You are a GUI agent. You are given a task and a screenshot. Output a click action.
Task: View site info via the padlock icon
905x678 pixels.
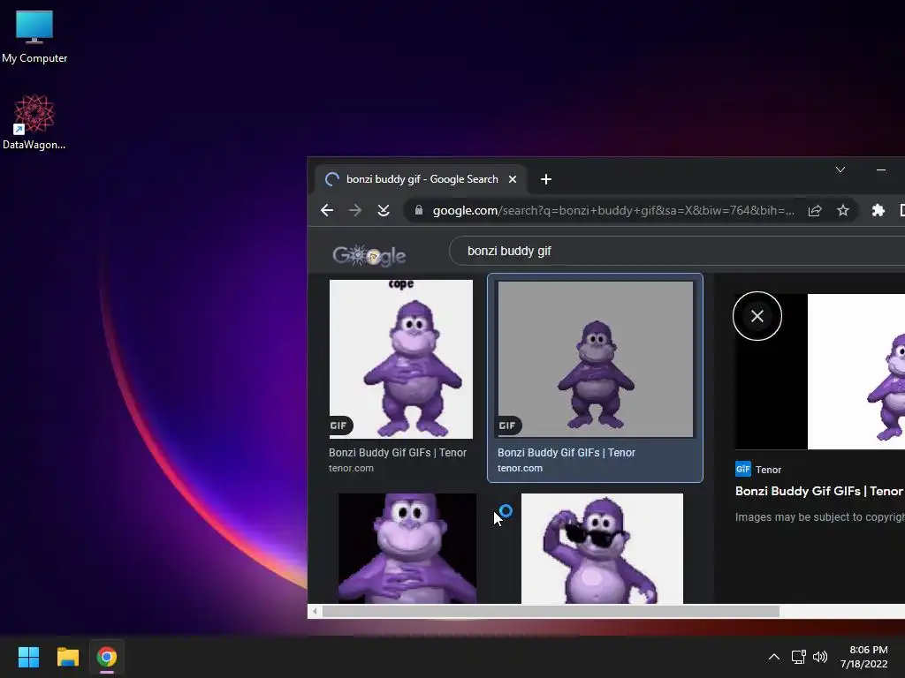[x=418, y=210]
